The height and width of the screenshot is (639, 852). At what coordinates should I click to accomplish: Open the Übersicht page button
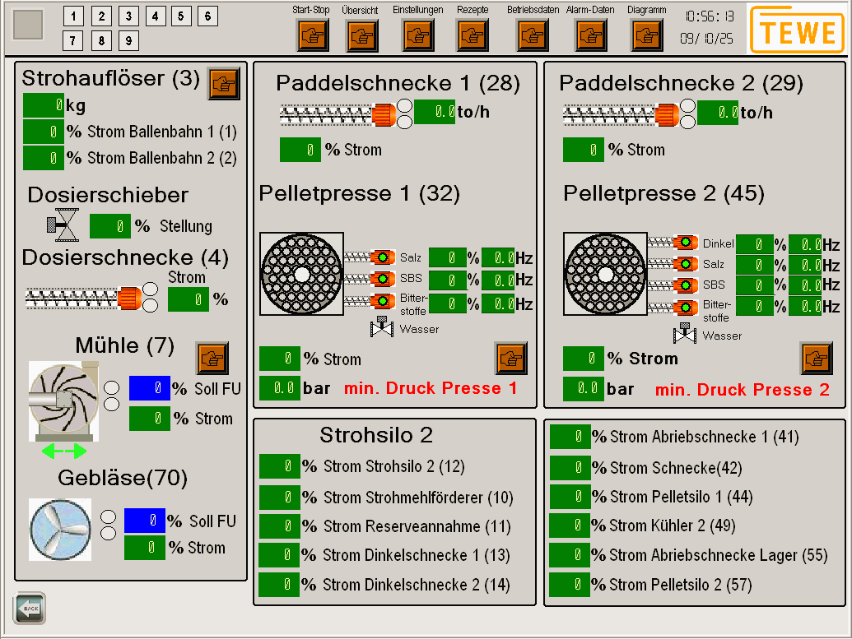click(361, 35)
